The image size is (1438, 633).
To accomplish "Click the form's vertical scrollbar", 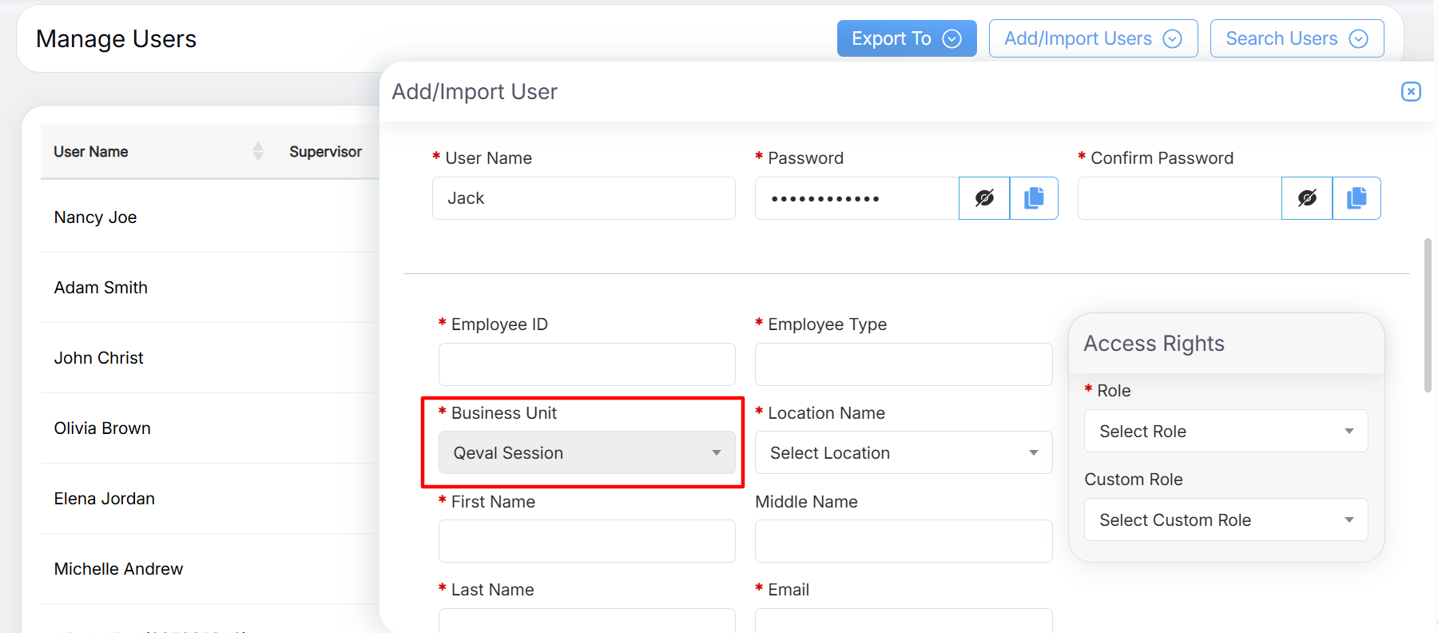I will (1428, 316).
